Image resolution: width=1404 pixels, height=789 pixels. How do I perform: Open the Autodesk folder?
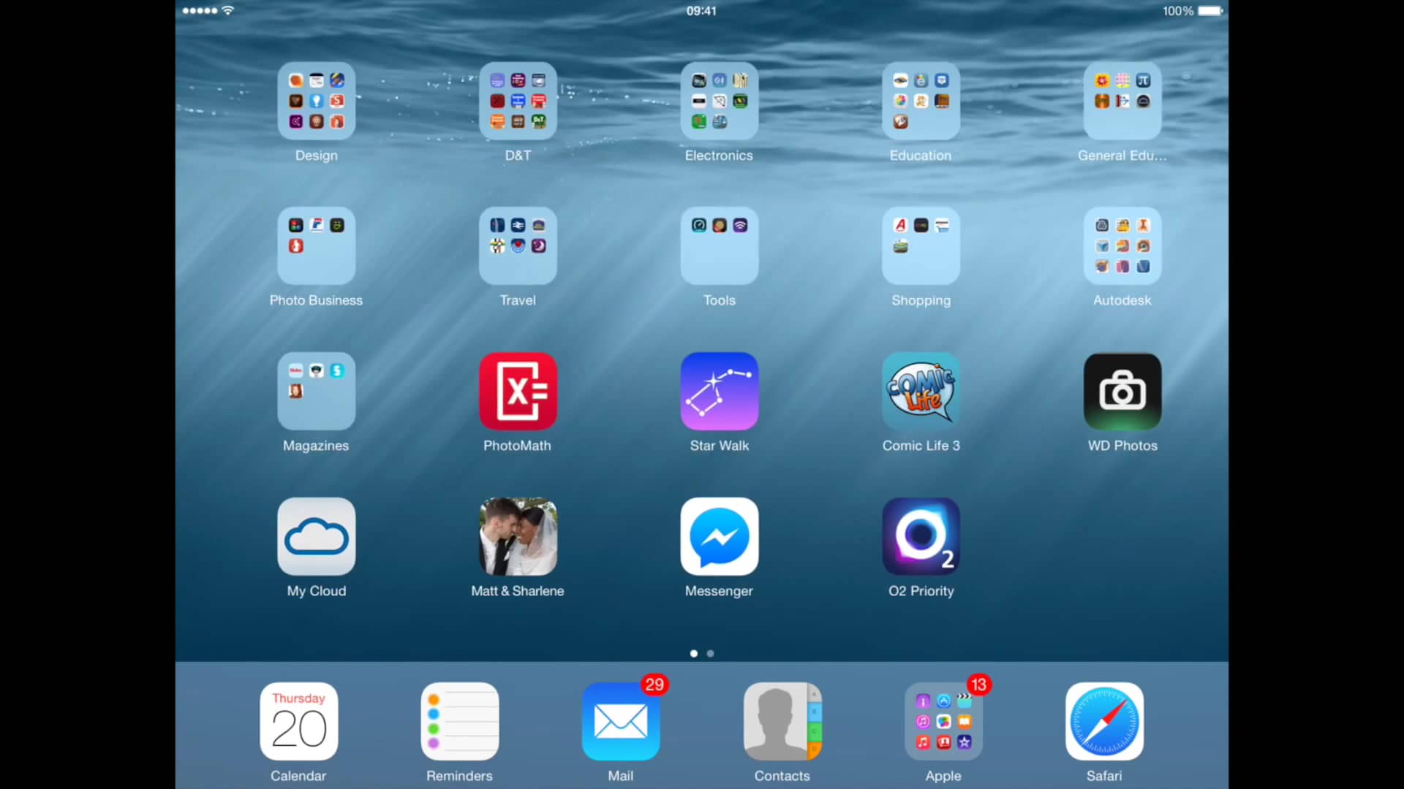[1122, 246]
